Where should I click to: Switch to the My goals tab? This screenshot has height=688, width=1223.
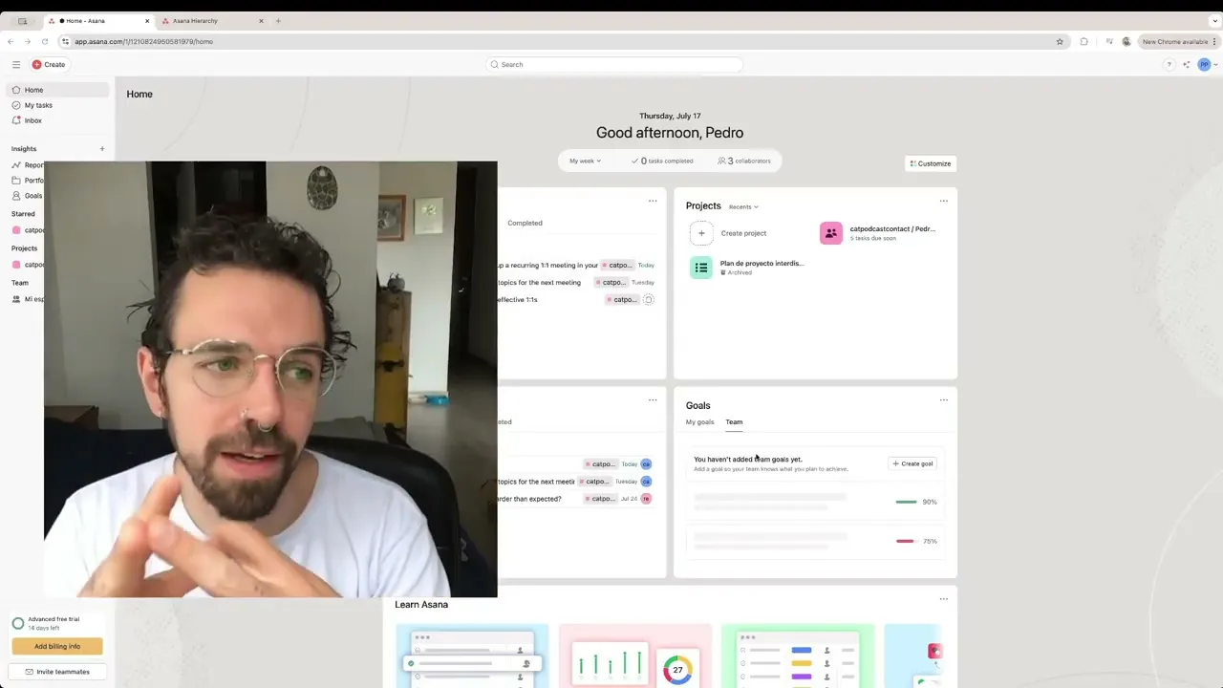[699, 421]
